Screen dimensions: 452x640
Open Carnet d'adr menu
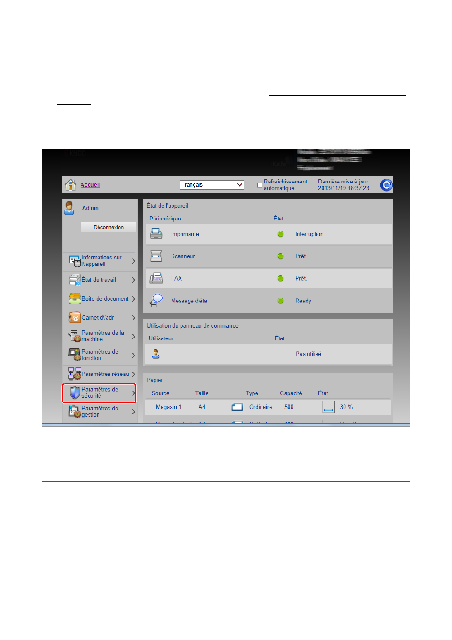[100, 318]
